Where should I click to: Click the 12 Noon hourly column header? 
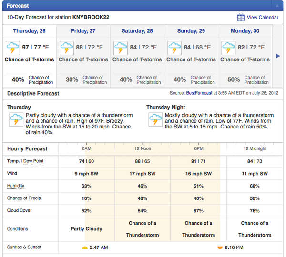(x=143, y=148)
